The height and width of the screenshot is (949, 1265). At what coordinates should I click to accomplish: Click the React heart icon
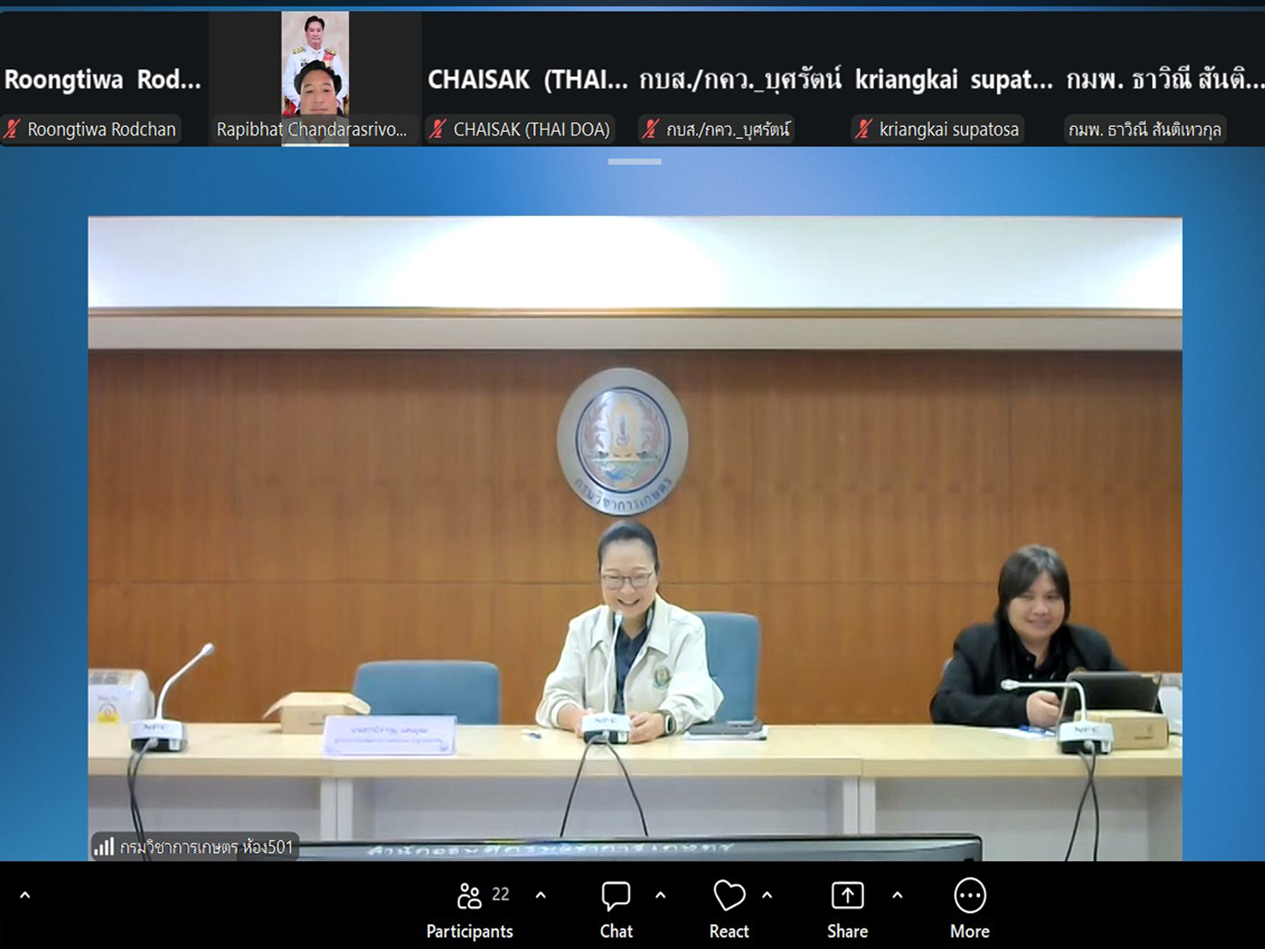(729, 896)
